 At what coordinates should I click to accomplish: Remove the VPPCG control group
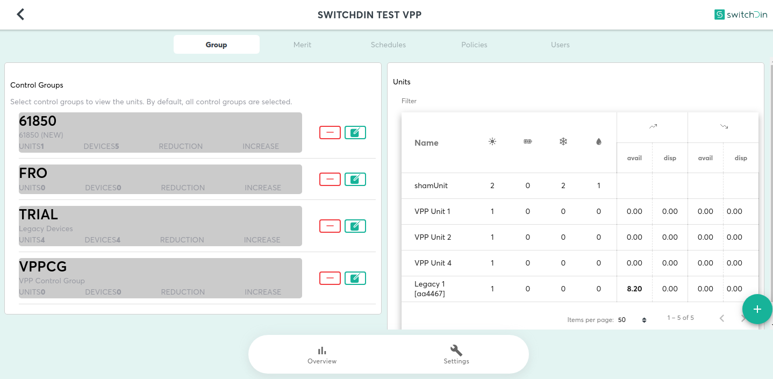point(330,278)
